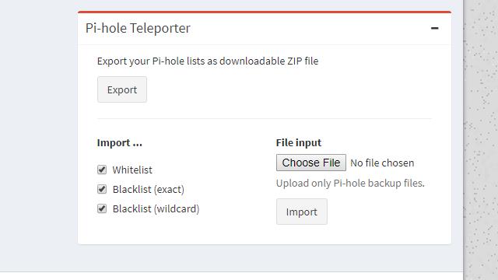498x280 pixels.
Task: Click the Whitelist label text
Action: (132, 170)
